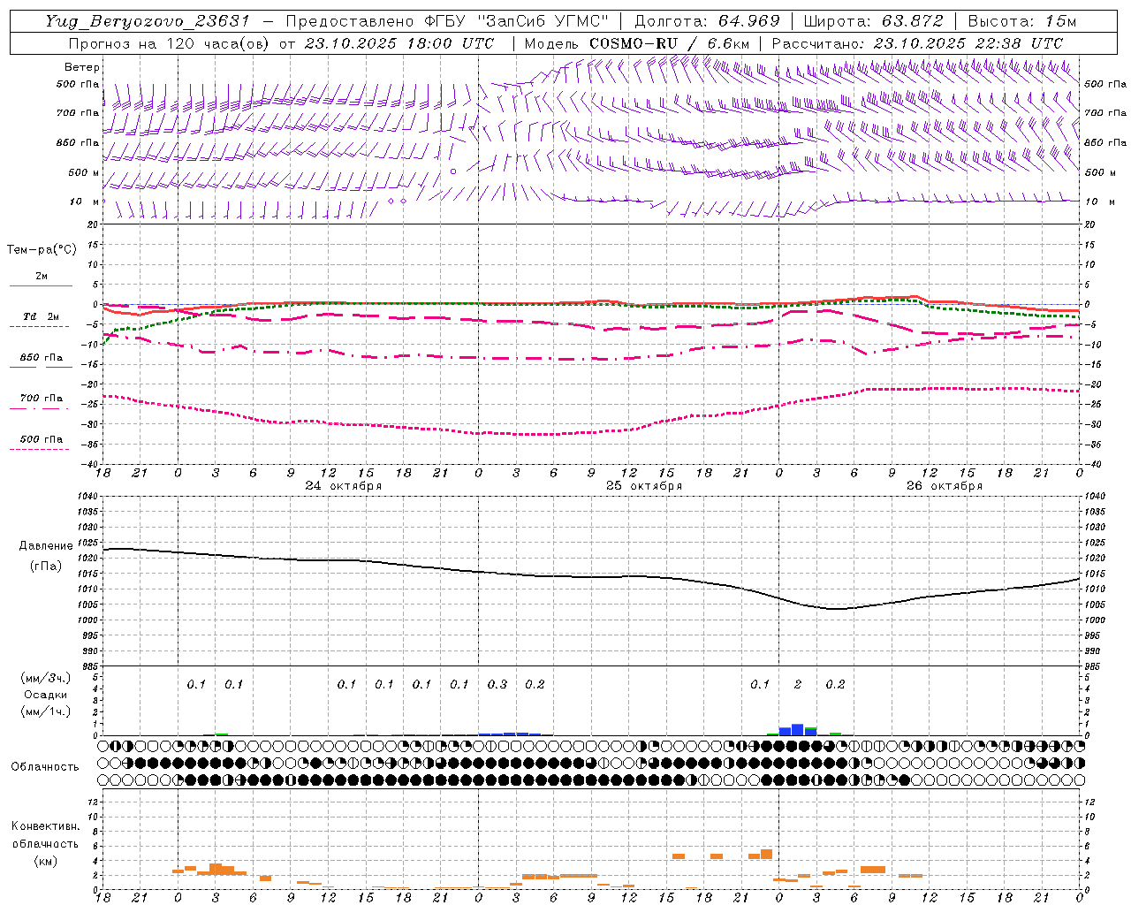Click the (мм/3ч.) precipitation unit label

pyautogui.click(x=46, y=678)
